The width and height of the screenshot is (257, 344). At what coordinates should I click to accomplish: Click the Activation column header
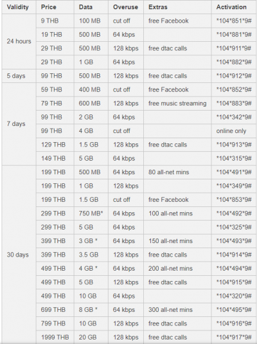point(231,7)
